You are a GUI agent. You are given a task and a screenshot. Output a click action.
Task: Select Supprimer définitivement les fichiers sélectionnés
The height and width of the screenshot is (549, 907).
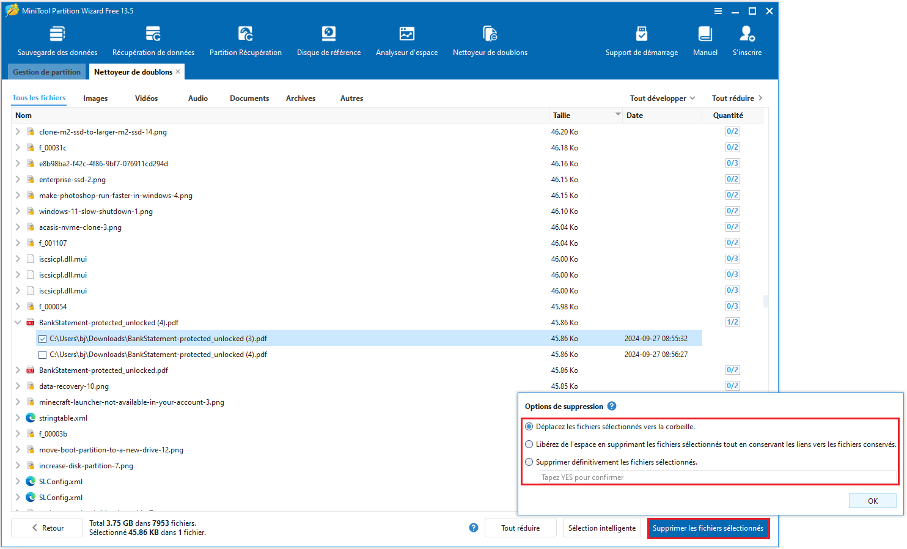coord(529,462)
